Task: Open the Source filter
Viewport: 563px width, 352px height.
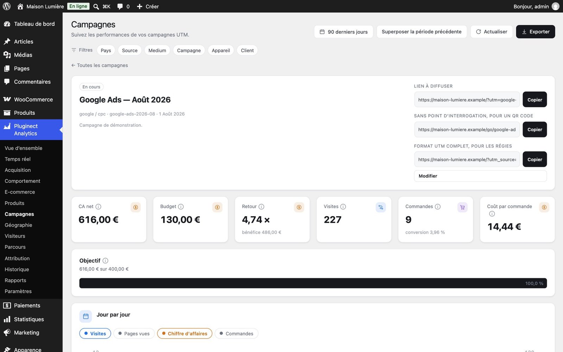Action: (x=130, y=50)
